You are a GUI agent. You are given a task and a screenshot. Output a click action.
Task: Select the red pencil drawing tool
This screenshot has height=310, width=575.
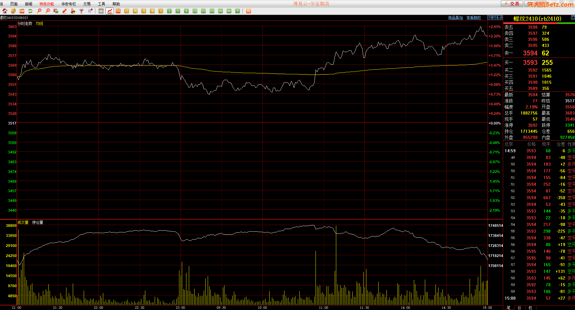tap(65, 11)
